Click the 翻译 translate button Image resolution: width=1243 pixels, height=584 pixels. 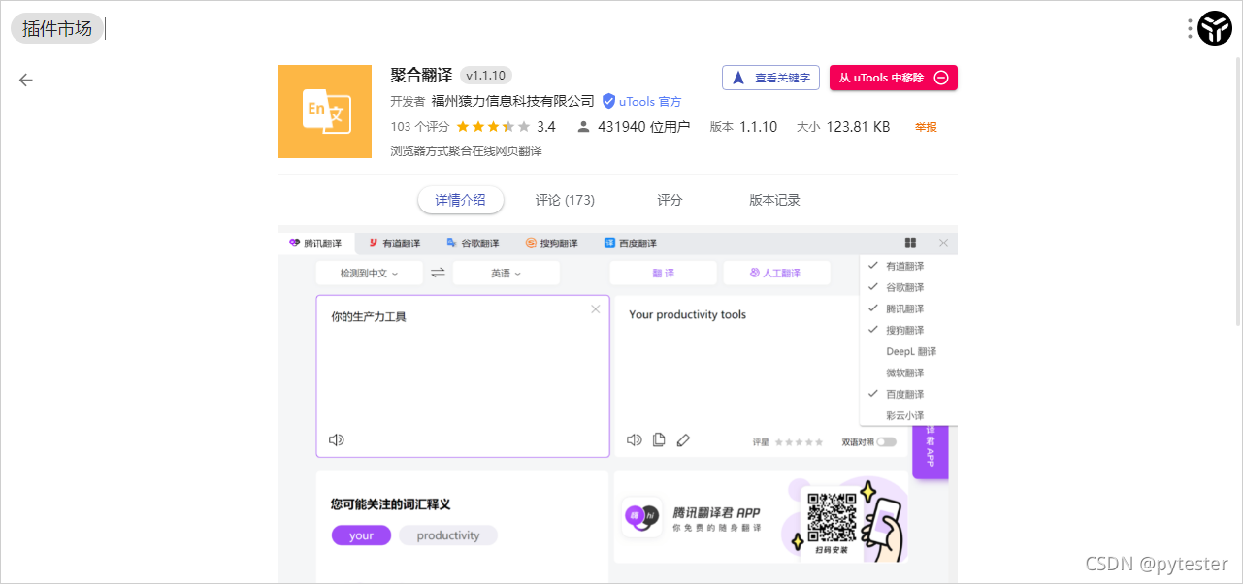point(663,274)
